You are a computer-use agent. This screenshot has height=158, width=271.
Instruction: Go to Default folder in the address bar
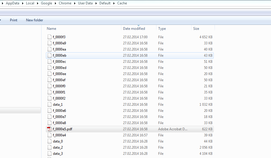pyautogui.click(x=105, y=3)
